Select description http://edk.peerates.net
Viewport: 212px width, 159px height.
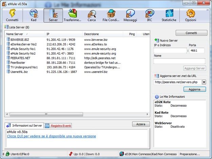100,58
